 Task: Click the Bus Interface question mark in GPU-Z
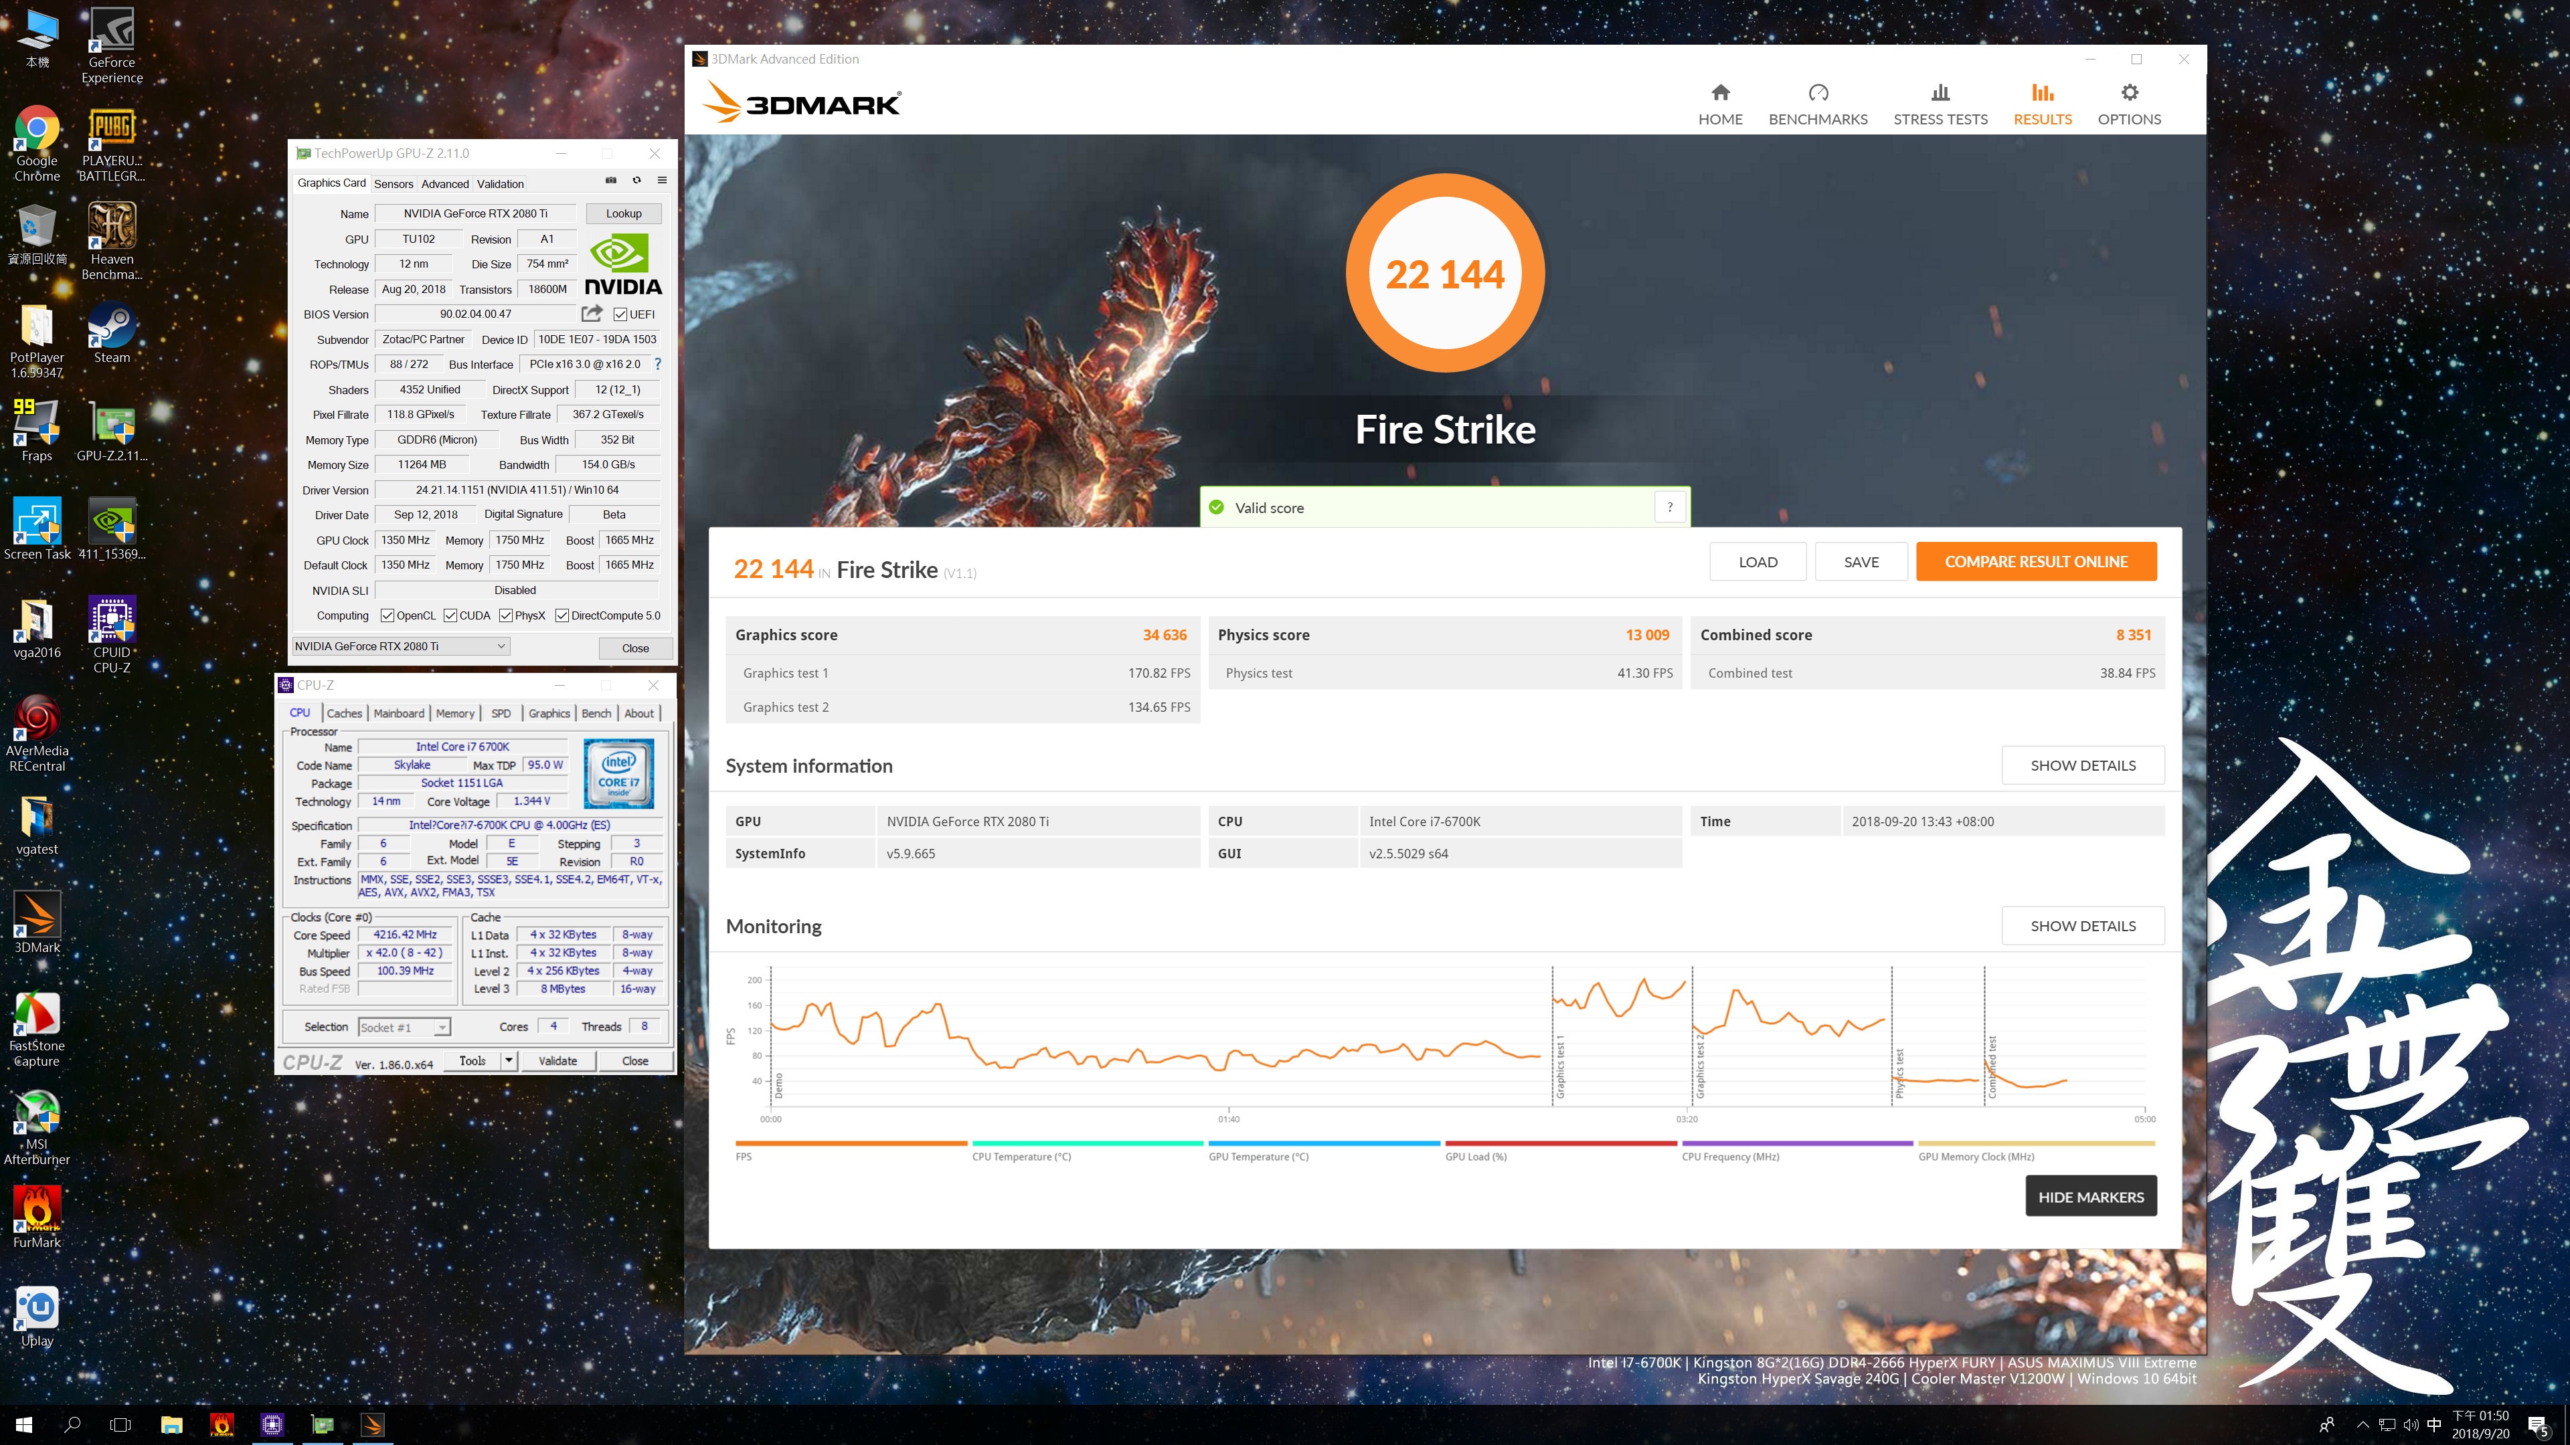point(657,364)
